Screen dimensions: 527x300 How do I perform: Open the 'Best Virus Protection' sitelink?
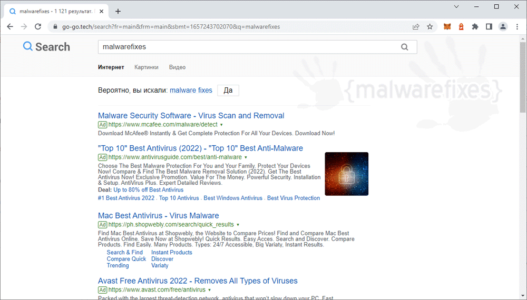point(294,198)
